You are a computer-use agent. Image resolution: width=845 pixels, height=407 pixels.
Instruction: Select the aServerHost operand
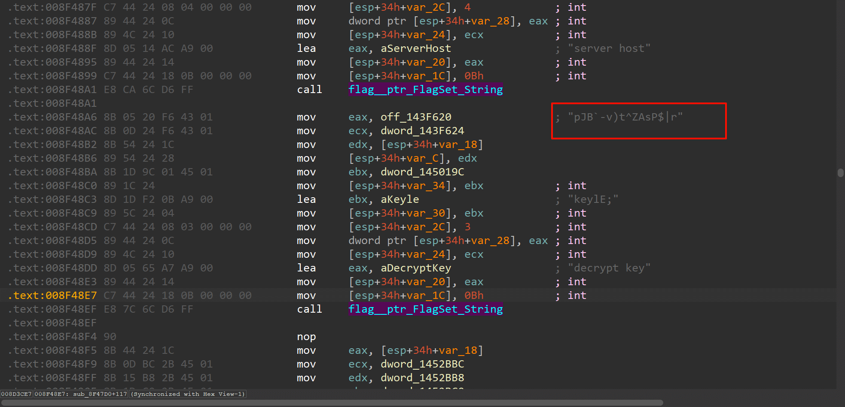[x=416, y=48]
